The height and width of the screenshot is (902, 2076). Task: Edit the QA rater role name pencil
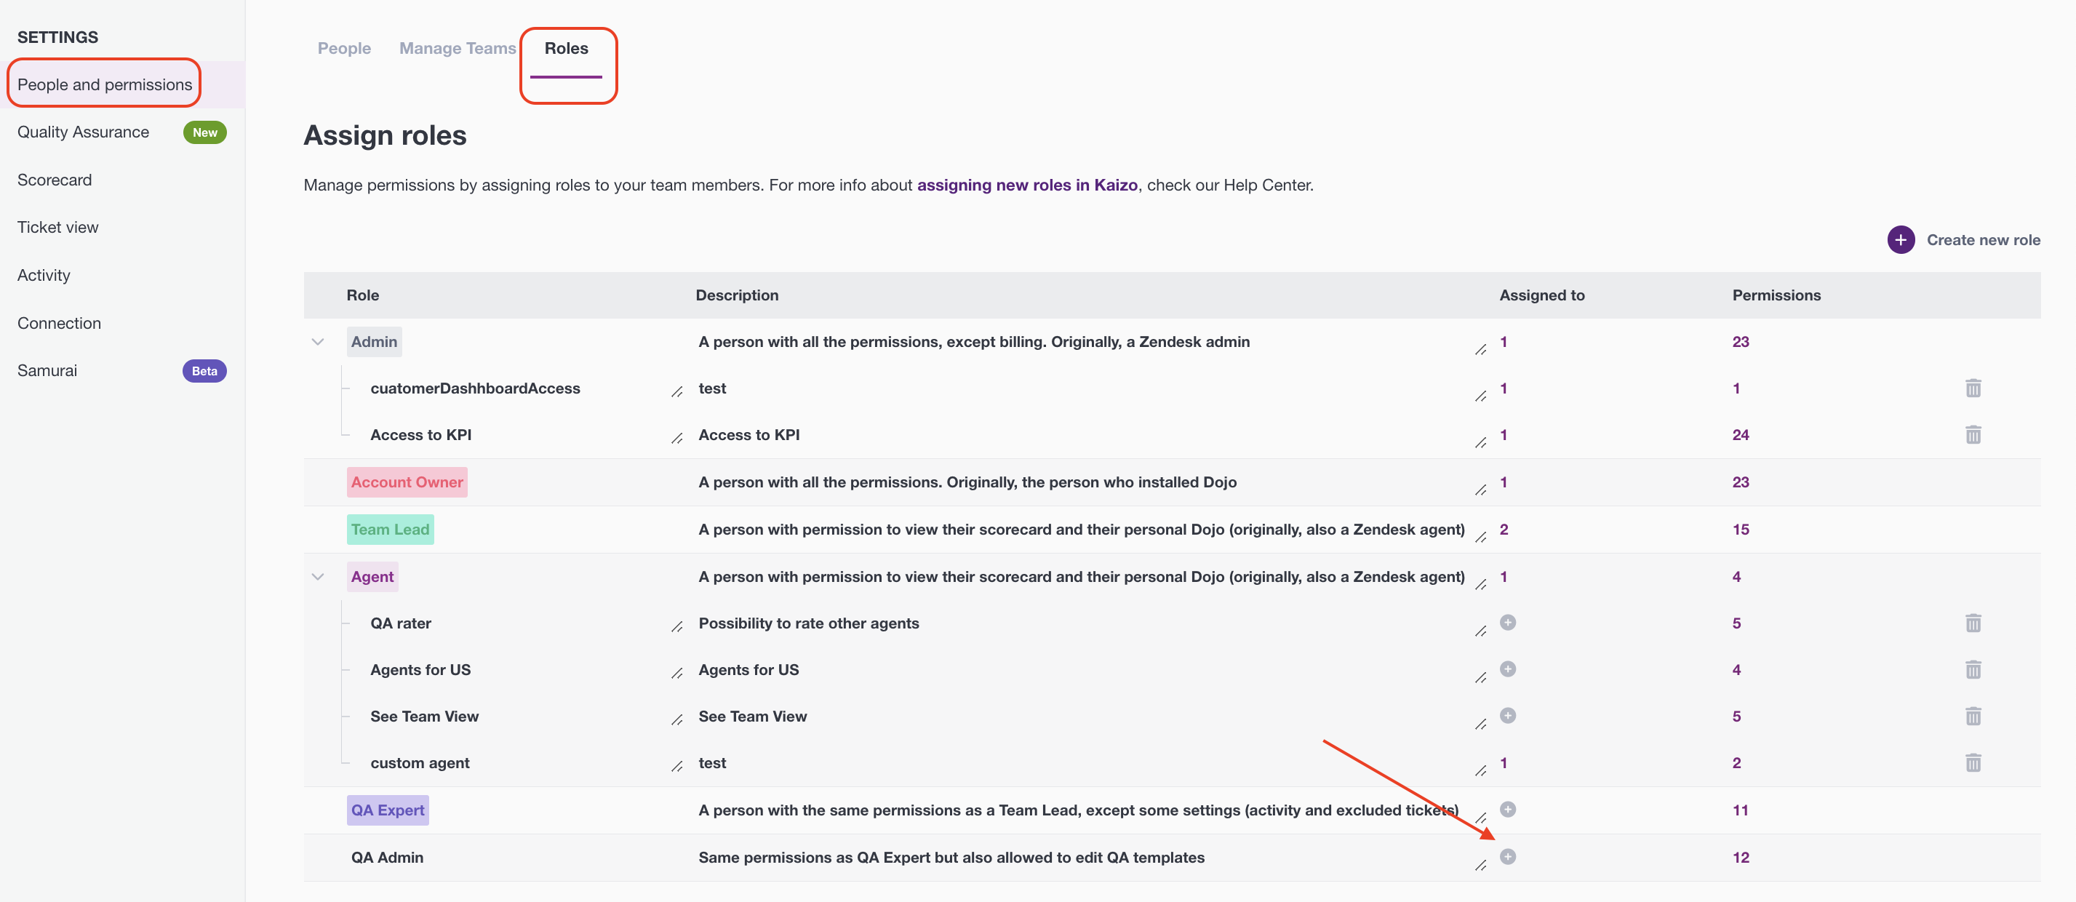click(677, 626)
